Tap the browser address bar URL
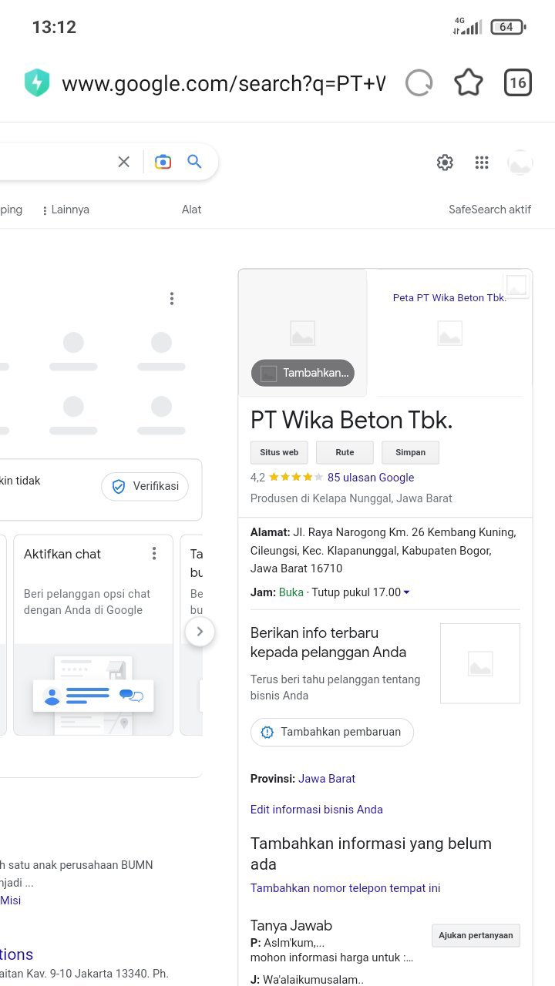Image resolution: width=555 pixels, height=986 pixels. [223, 83]
